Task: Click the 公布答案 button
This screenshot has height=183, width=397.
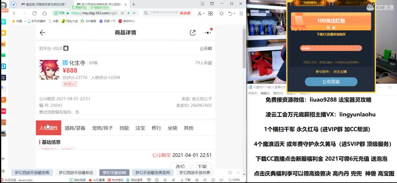Action: pos(331,82)
